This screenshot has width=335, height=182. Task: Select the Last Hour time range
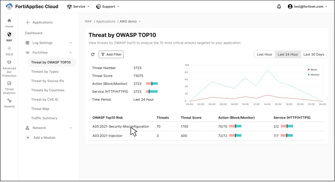[x=264, y=54]
